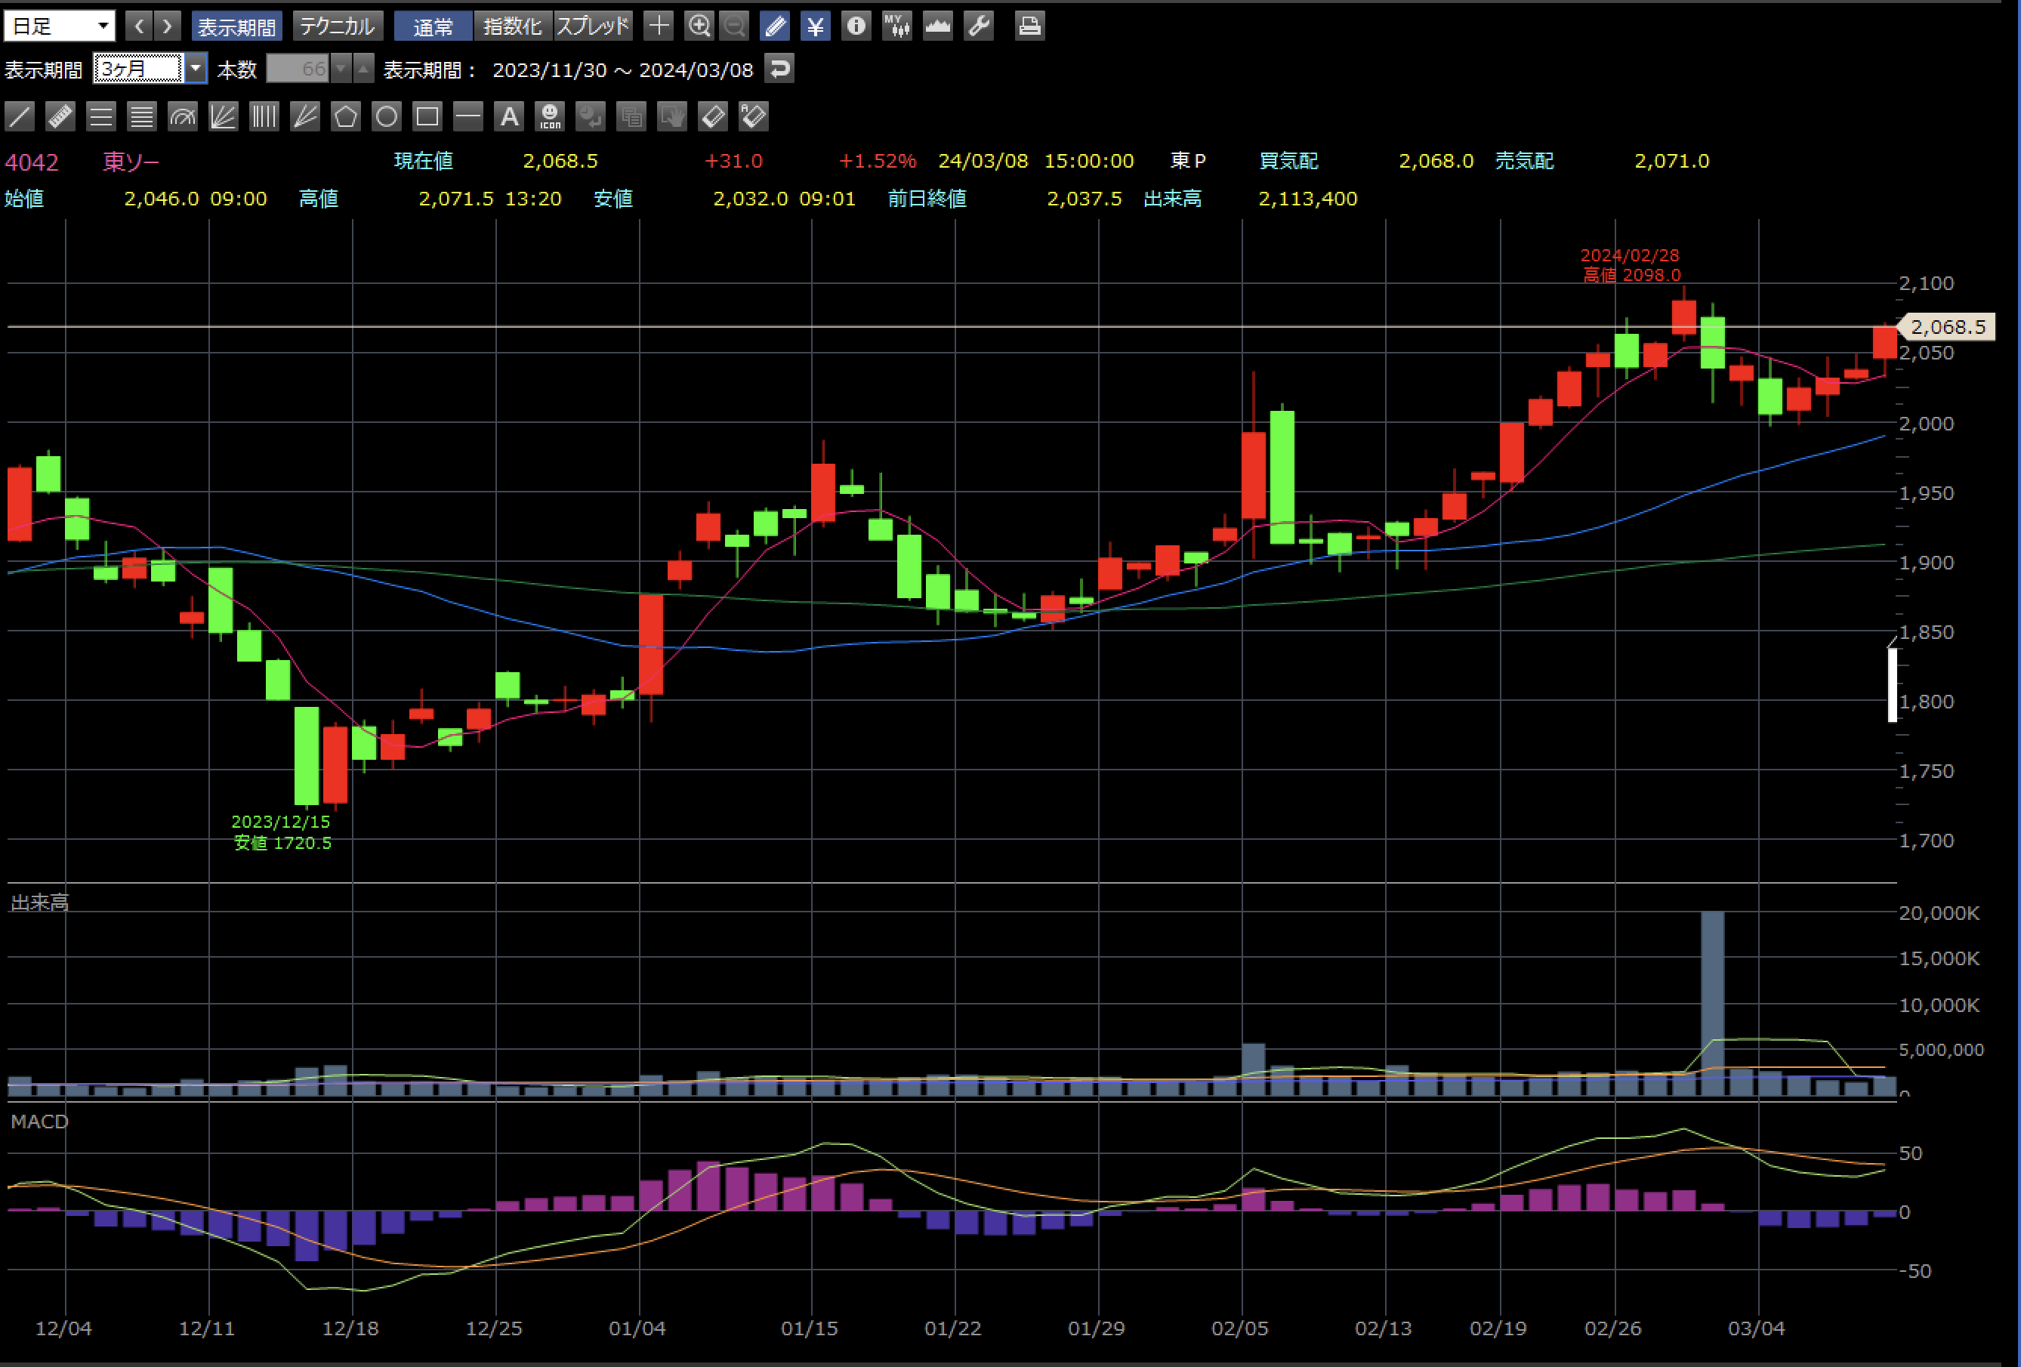Viewport: 2021px width, 1367px height.
Task: Toggle the crosshair cursor button
Action: tap(659, 25)
